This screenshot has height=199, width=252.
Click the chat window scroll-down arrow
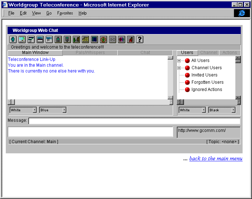170,97
